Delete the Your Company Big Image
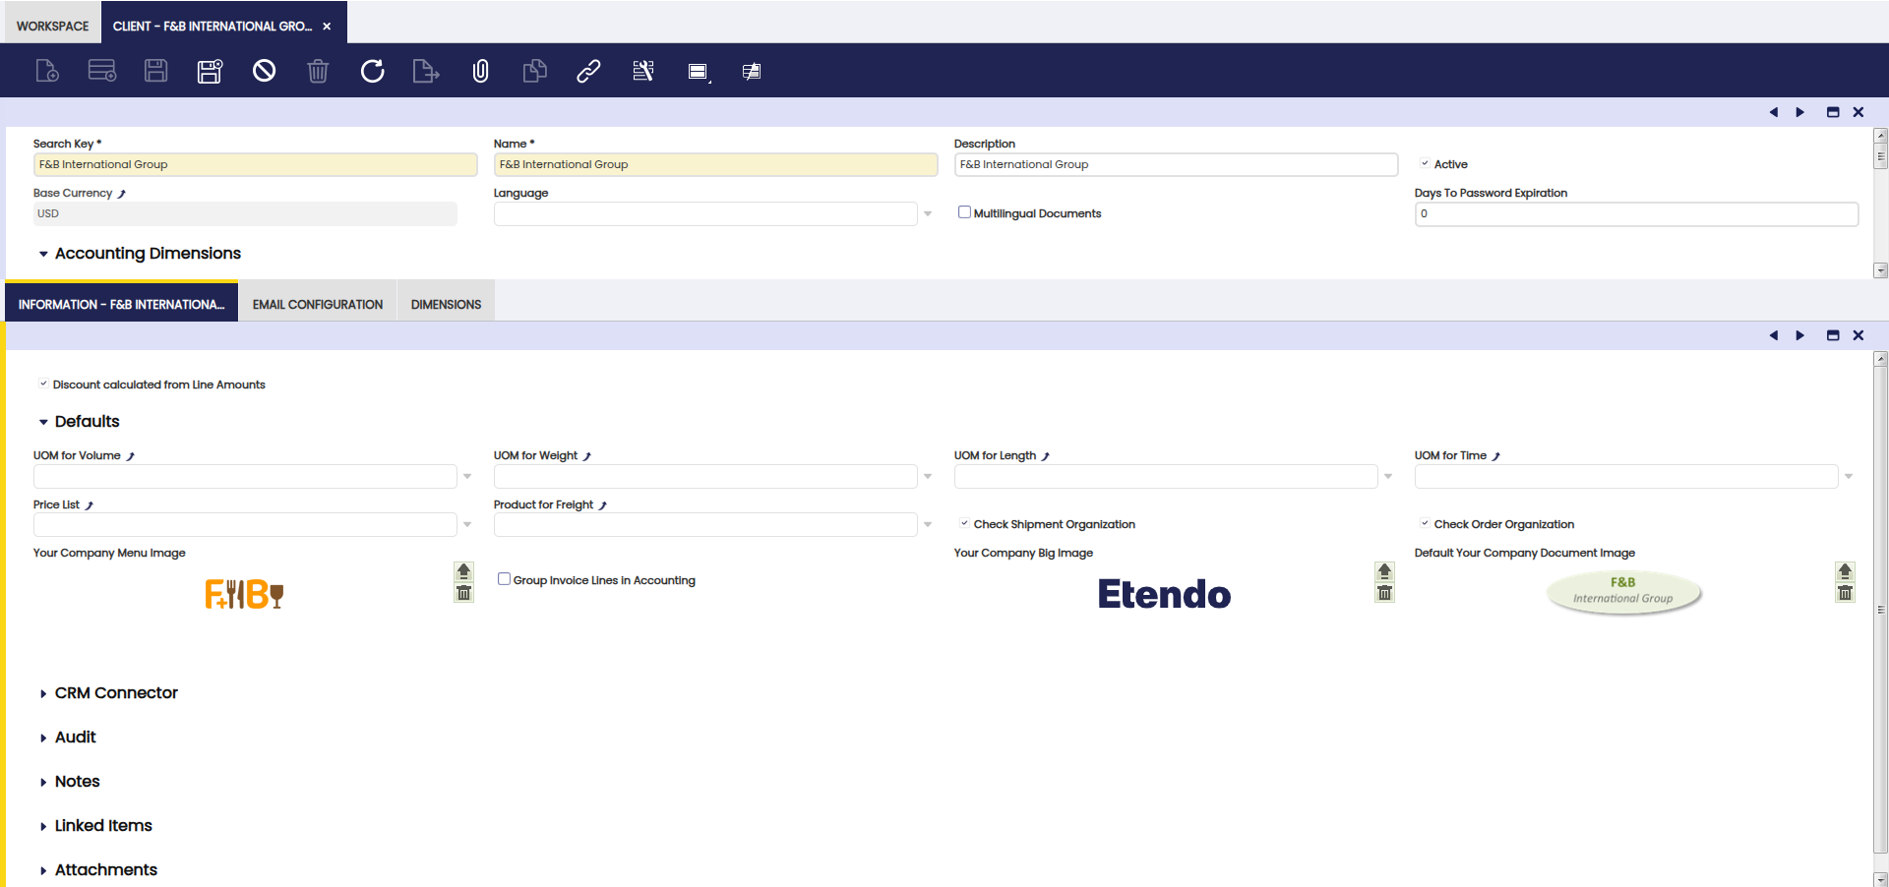1889x887 pixels. coord(1384,593)
